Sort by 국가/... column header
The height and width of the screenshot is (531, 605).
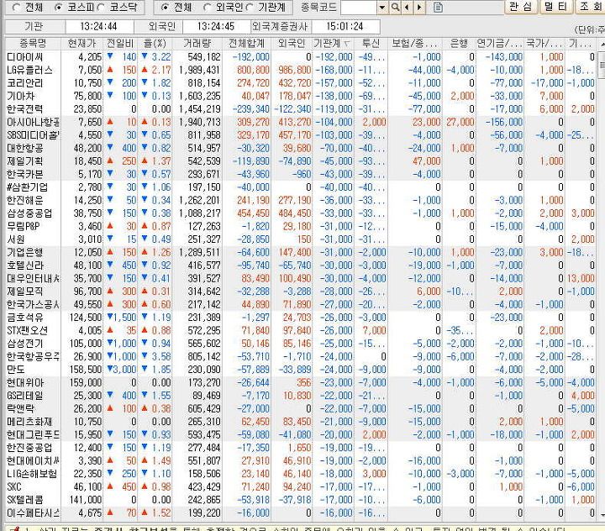point(544,44)
